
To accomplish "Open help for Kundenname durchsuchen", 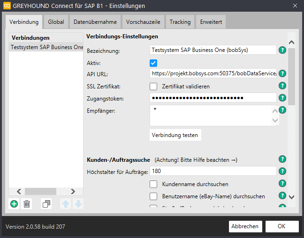I will (x=282, y=183).
